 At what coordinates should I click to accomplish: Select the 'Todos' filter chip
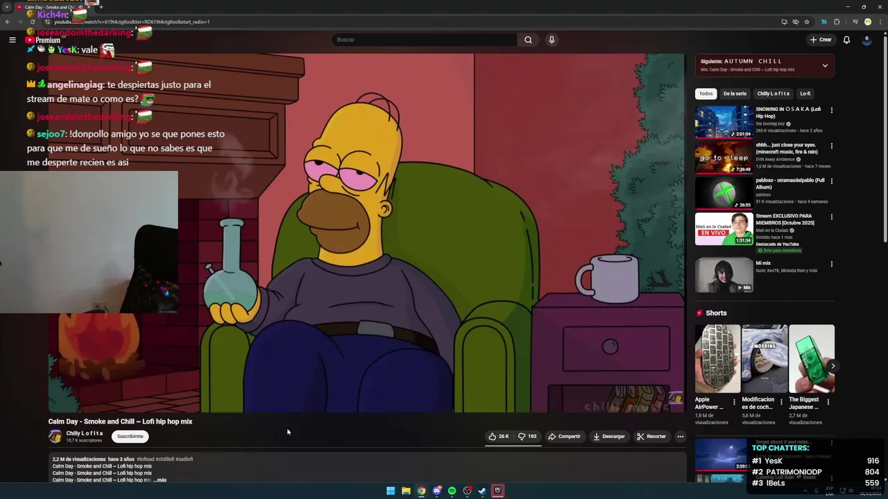click(x=706, y=94)
